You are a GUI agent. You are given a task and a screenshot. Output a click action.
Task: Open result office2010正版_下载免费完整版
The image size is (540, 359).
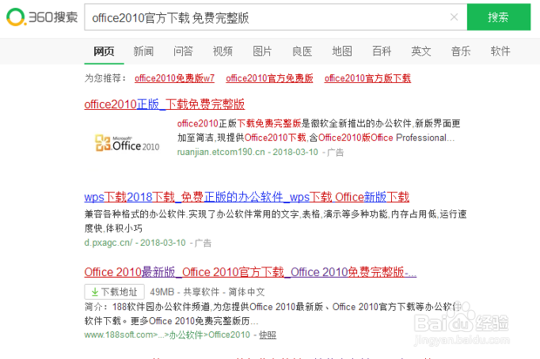click(165, 105)
